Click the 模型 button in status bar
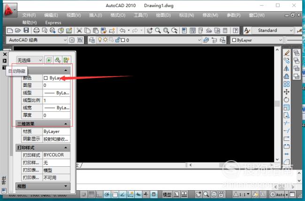305x201 pixels. (x=167, y=194)
